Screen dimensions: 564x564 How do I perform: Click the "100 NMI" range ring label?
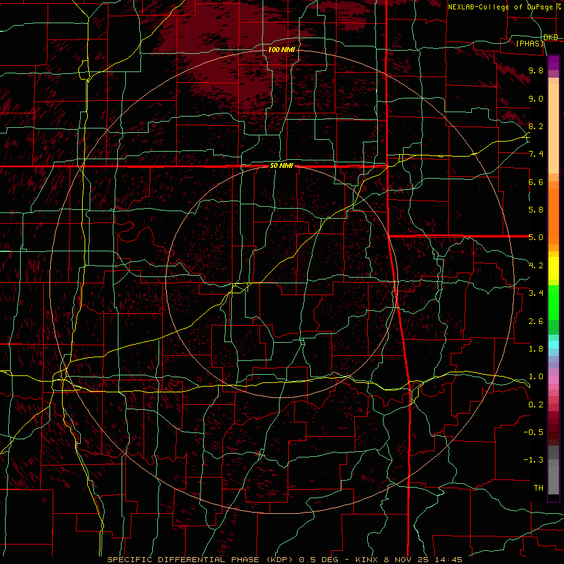[x=281, y=50]
